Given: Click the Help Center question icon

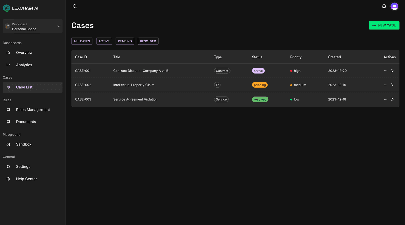Looking at the screenshot, I should click(x=8, y=179).
